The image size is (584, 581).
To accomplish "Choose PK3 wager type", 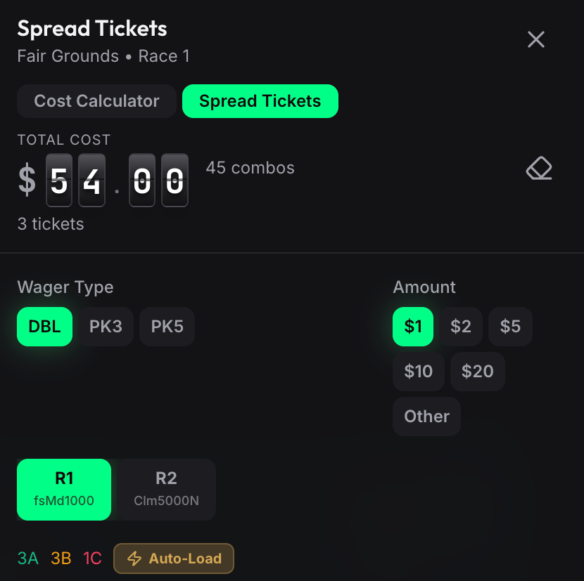I will tap(106, 327).
